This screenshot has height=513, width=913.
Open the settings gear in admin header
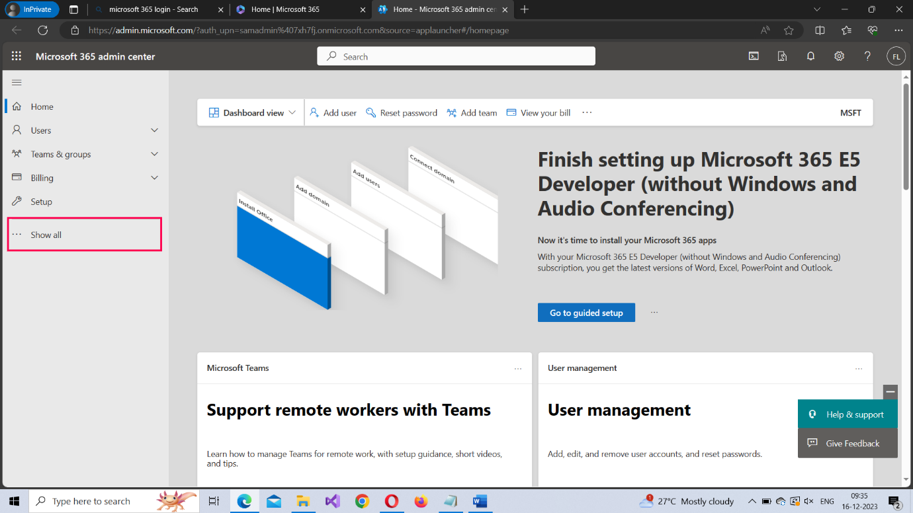click(x=839, y=56)
